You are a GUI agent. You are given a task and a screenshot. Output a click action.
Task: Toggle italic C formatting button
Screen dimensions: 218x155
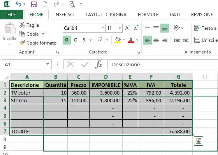(76, 40)
